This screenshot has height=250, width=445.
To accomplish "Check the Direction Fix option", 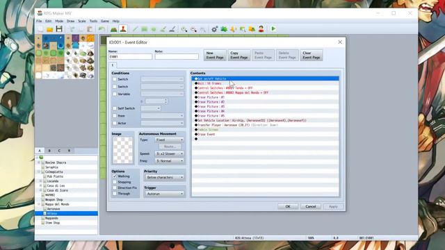I will click(x=115, y=187).
